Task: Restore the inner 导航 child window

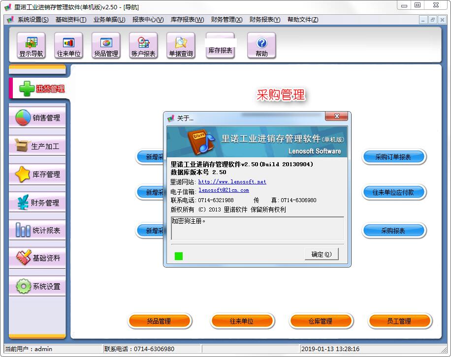Action: click(x=432, y=20)
